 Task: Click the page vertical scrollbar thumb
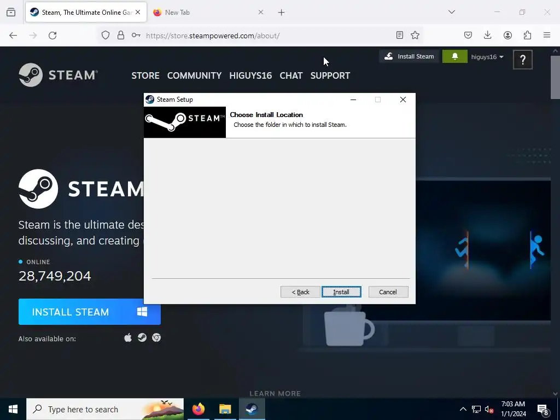pos(555,77)
